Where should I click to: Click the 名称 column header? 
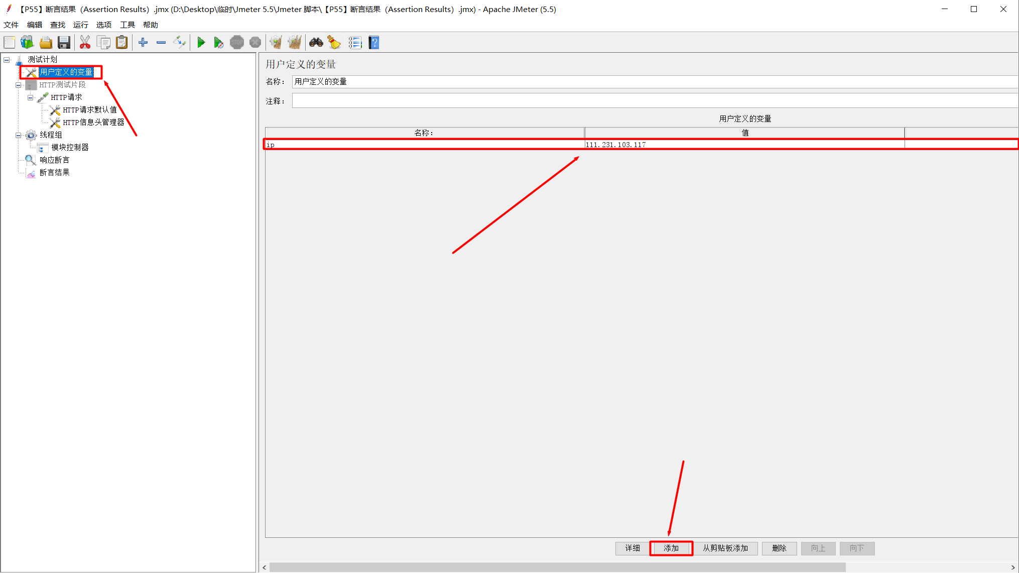click(425, 133)
